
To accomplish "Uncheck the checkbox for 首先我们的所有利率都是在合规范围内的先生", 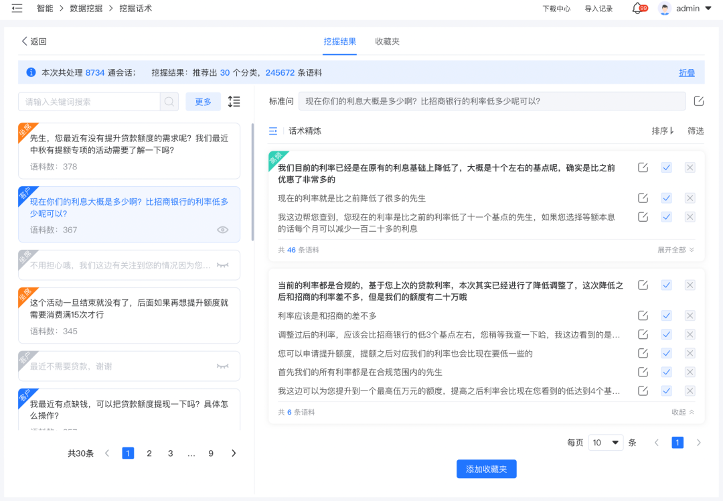I will click(x=666, y=372).
